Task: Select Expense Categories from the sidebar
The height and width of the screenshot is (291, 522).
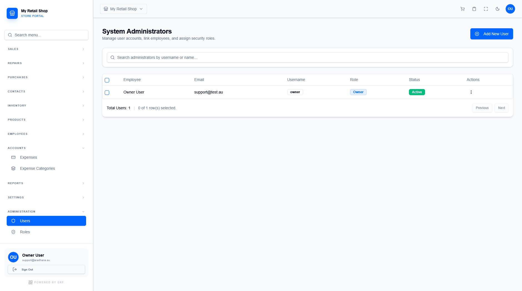Action: click(37, 168)
